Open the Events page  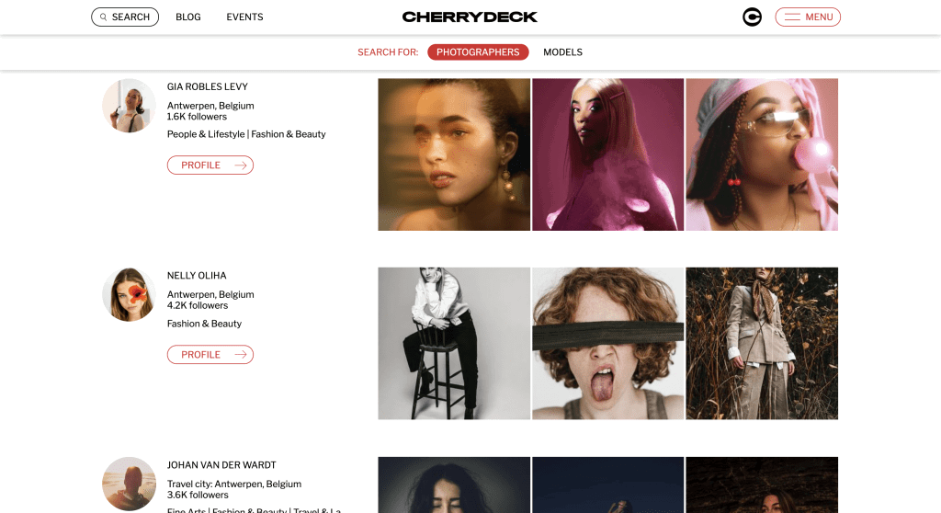tap(244, 17)
